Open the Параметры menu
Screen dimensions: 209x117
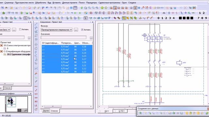(x=91, y=3)
